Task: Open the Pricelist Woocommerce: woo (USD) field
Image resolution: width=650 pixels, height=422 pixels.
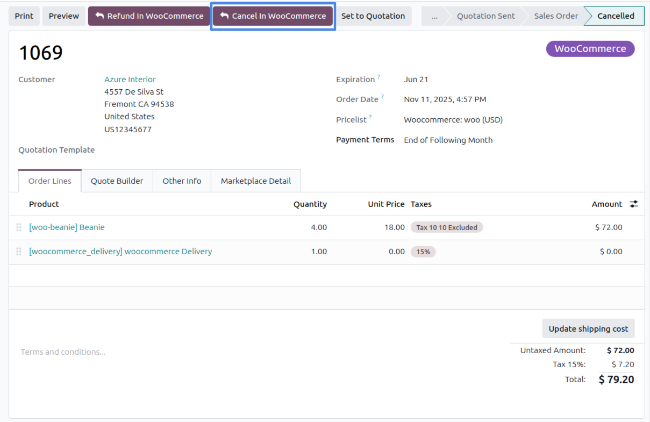Action: point(453,120)
